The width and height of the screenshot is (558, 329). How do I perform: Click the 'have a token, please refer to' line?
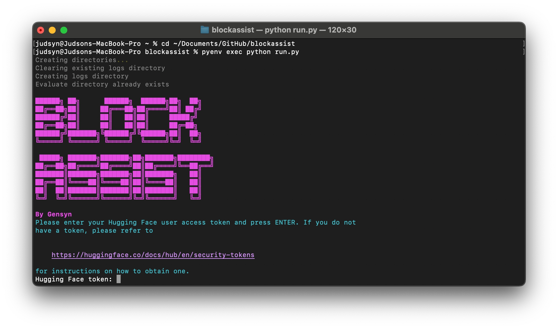coord(94,231)
